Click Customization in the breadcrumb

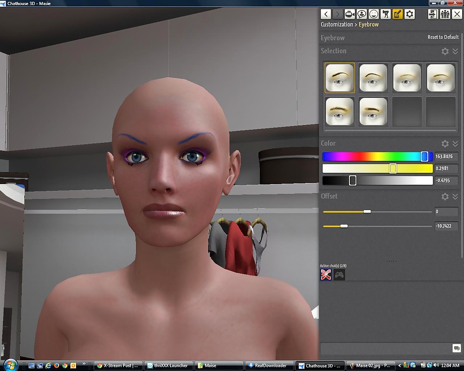337,25
